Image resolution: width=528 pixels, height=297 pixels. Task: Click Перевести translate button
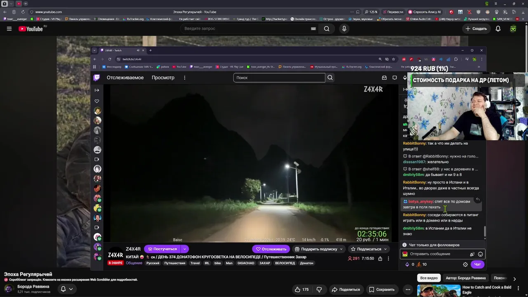[x=393, y=12]
